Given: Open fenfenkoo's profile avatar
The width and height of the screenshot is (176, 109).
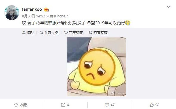Looking at the screenshot, I should 12,13.
